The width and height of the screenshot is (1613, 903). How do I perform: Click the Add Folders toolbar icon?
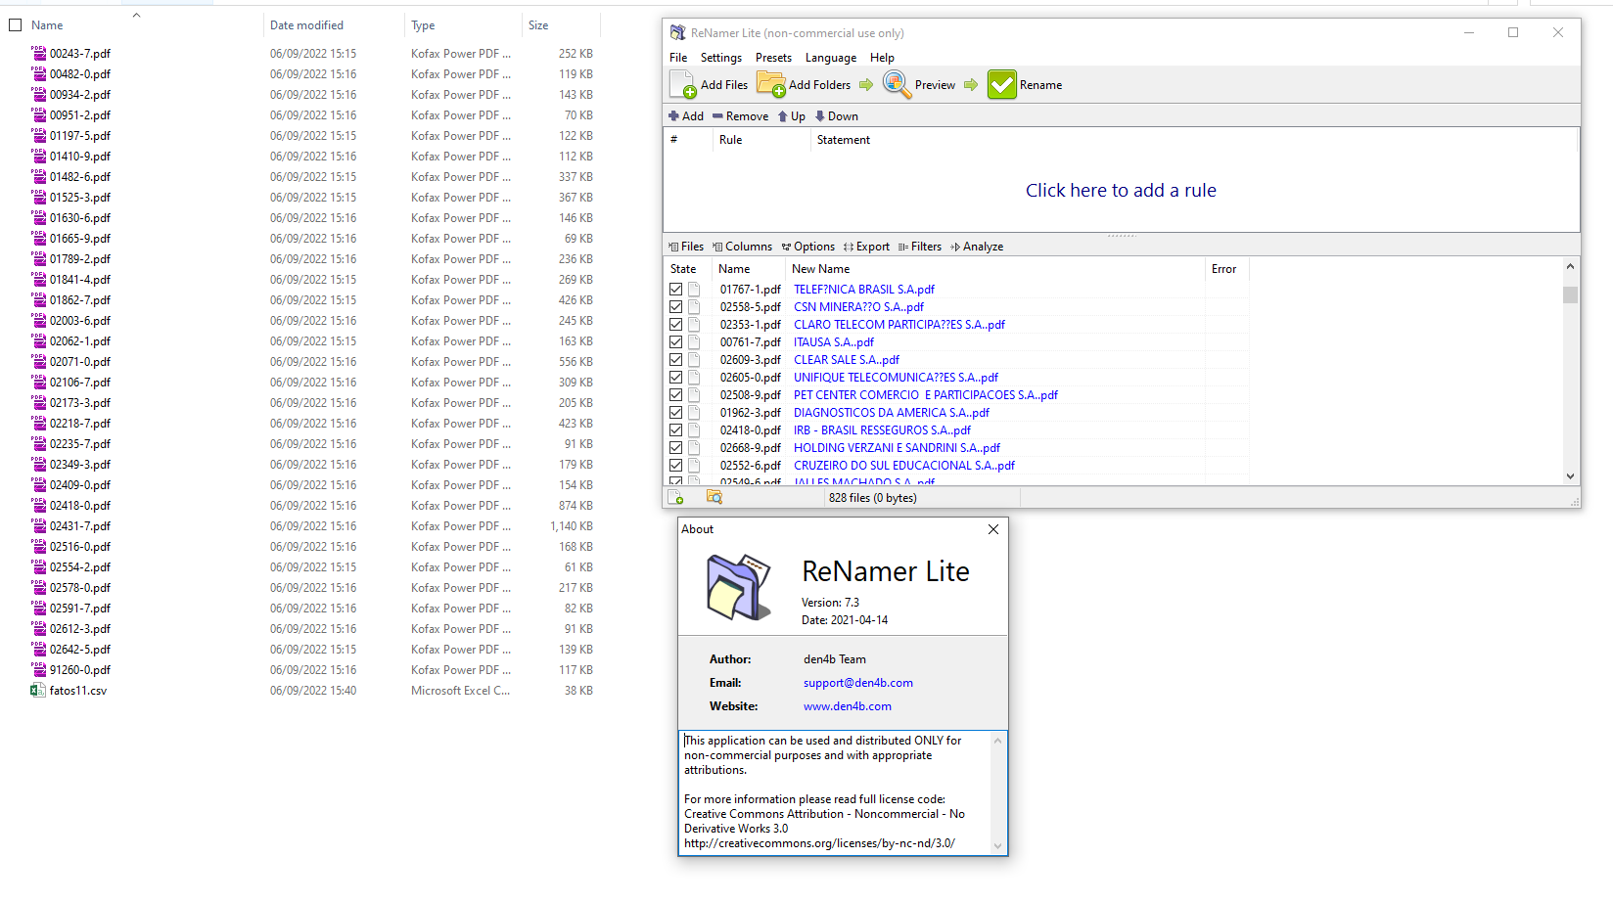[771, 85]
